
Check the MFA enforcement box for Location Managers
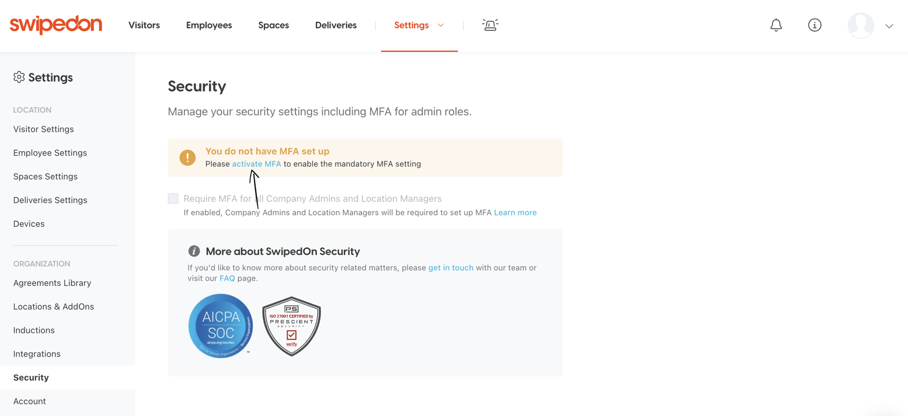point(173,198)
